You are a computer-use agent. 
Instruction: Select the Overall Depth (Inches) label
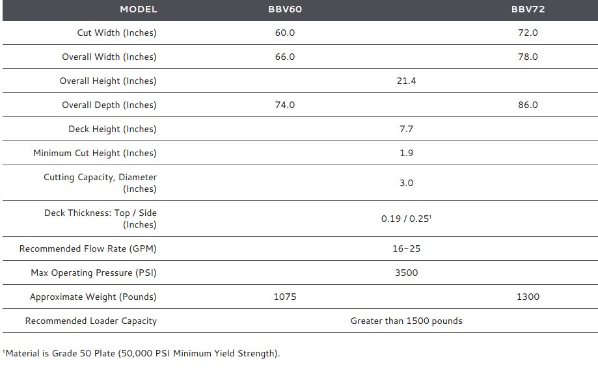coord(109,105)
